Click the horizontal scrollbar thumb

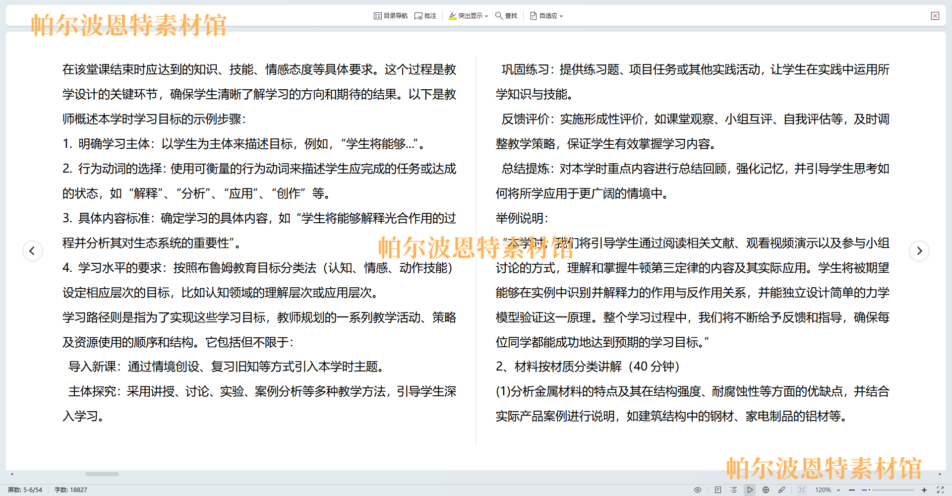(x=102, y=474)
